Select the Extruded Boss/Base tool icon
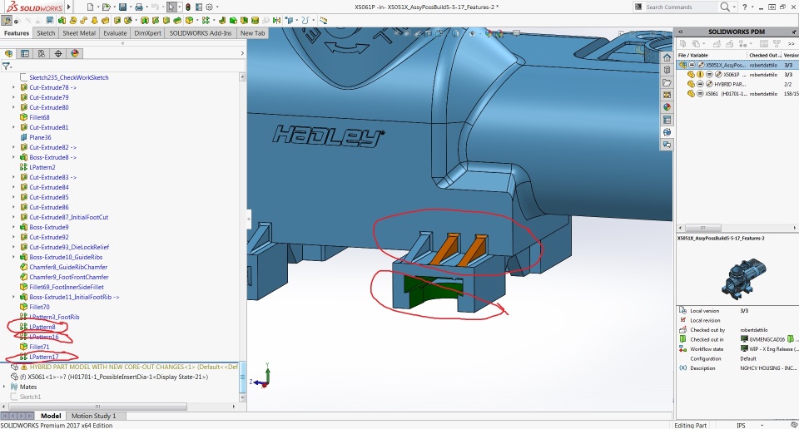The image size is (799, 429). [62, 20]
